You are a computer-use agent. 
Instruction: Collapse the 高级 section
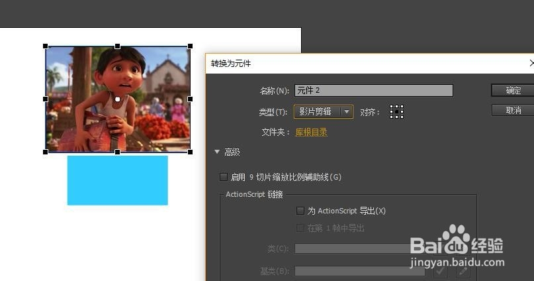coord(217,152)
